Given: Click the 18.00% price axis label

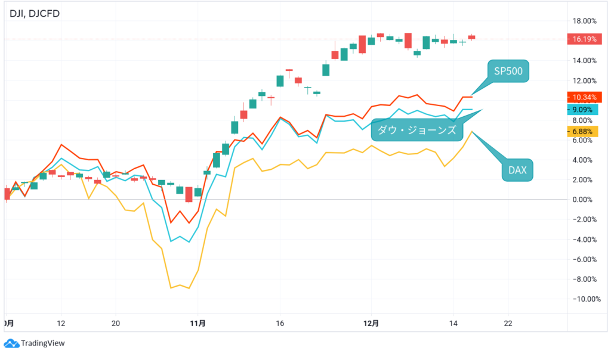Looking at the screenshot, I should 584,21.
